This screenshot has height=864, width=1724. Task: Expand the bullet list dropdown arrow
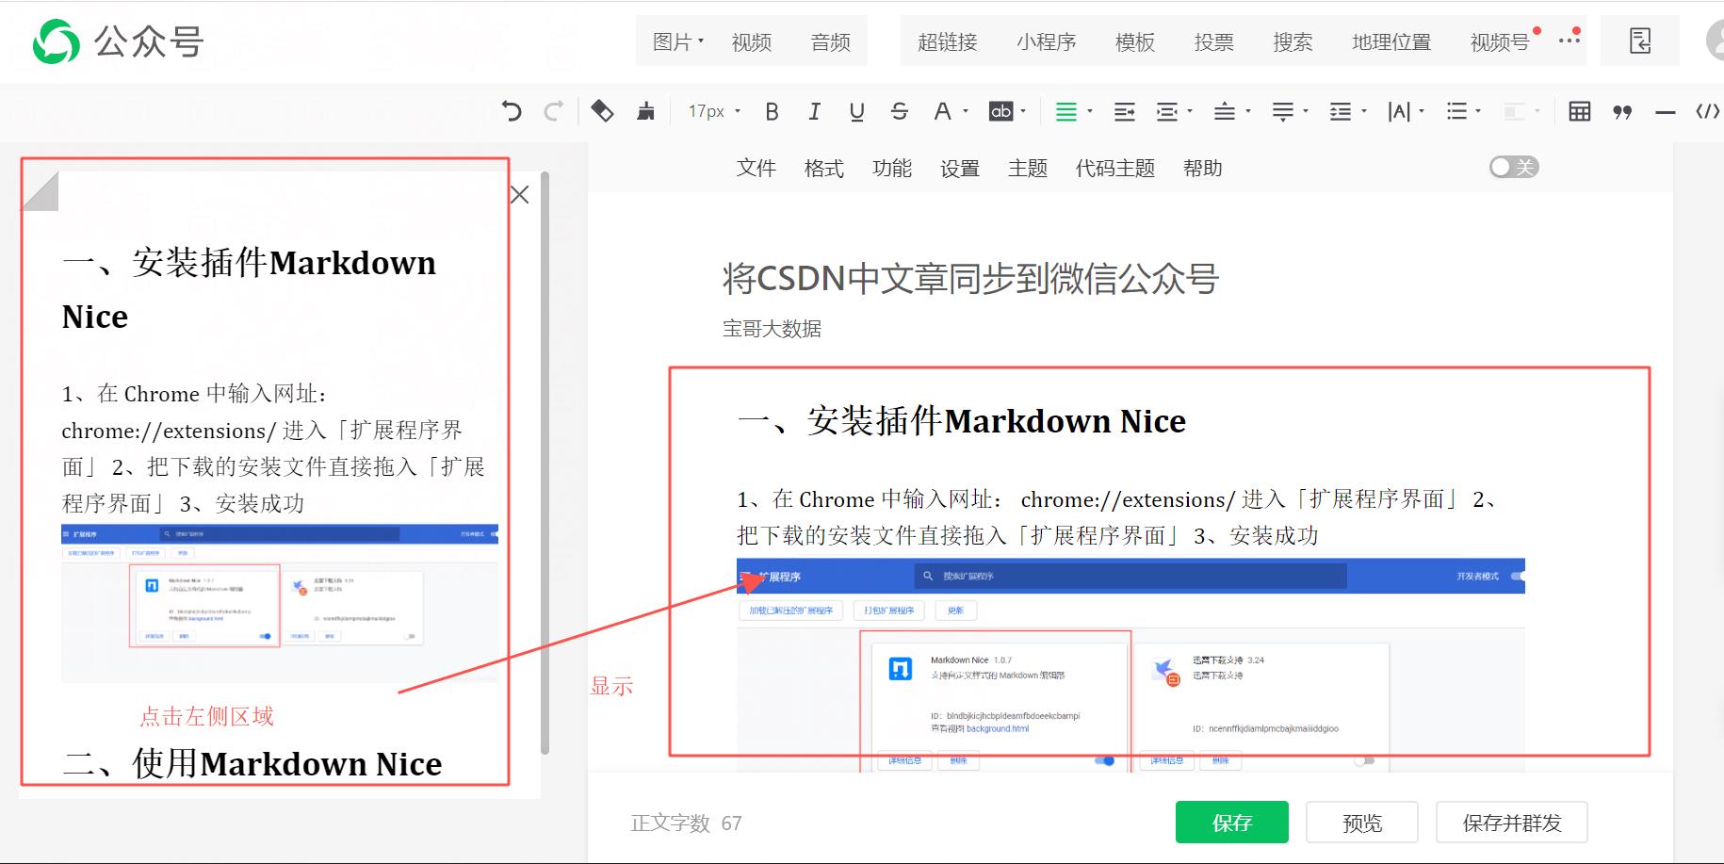1478,111
